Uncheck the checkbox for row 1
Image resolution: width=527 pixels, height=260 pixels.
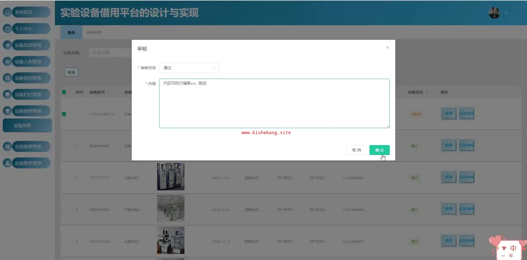pos(64,114)
